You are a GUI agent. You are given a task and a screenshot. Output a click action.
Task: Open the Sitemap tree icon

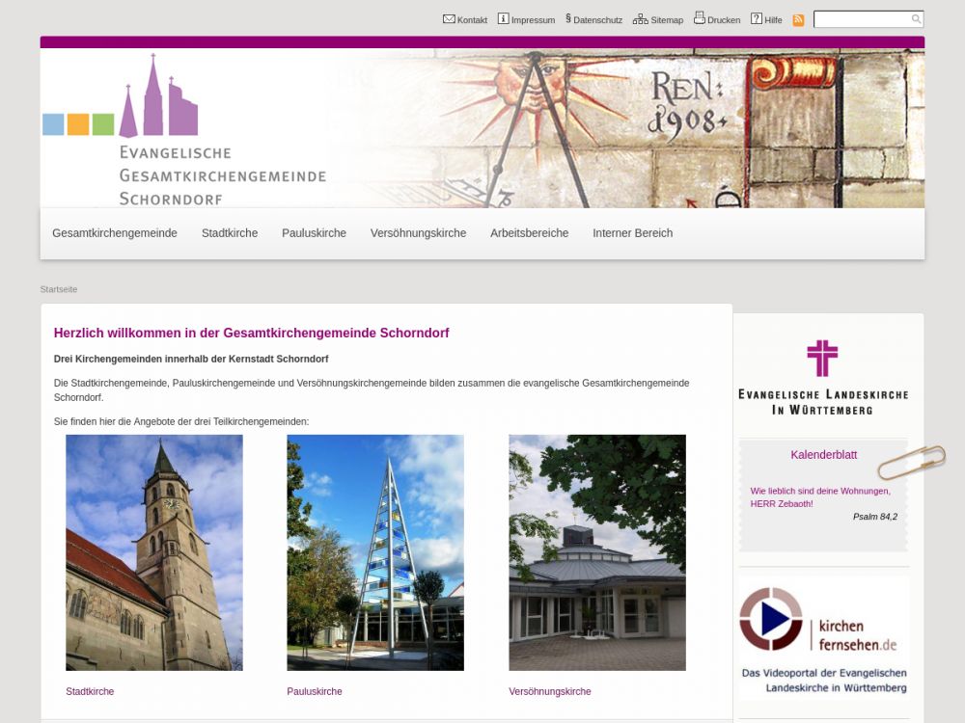click(640, 19)
